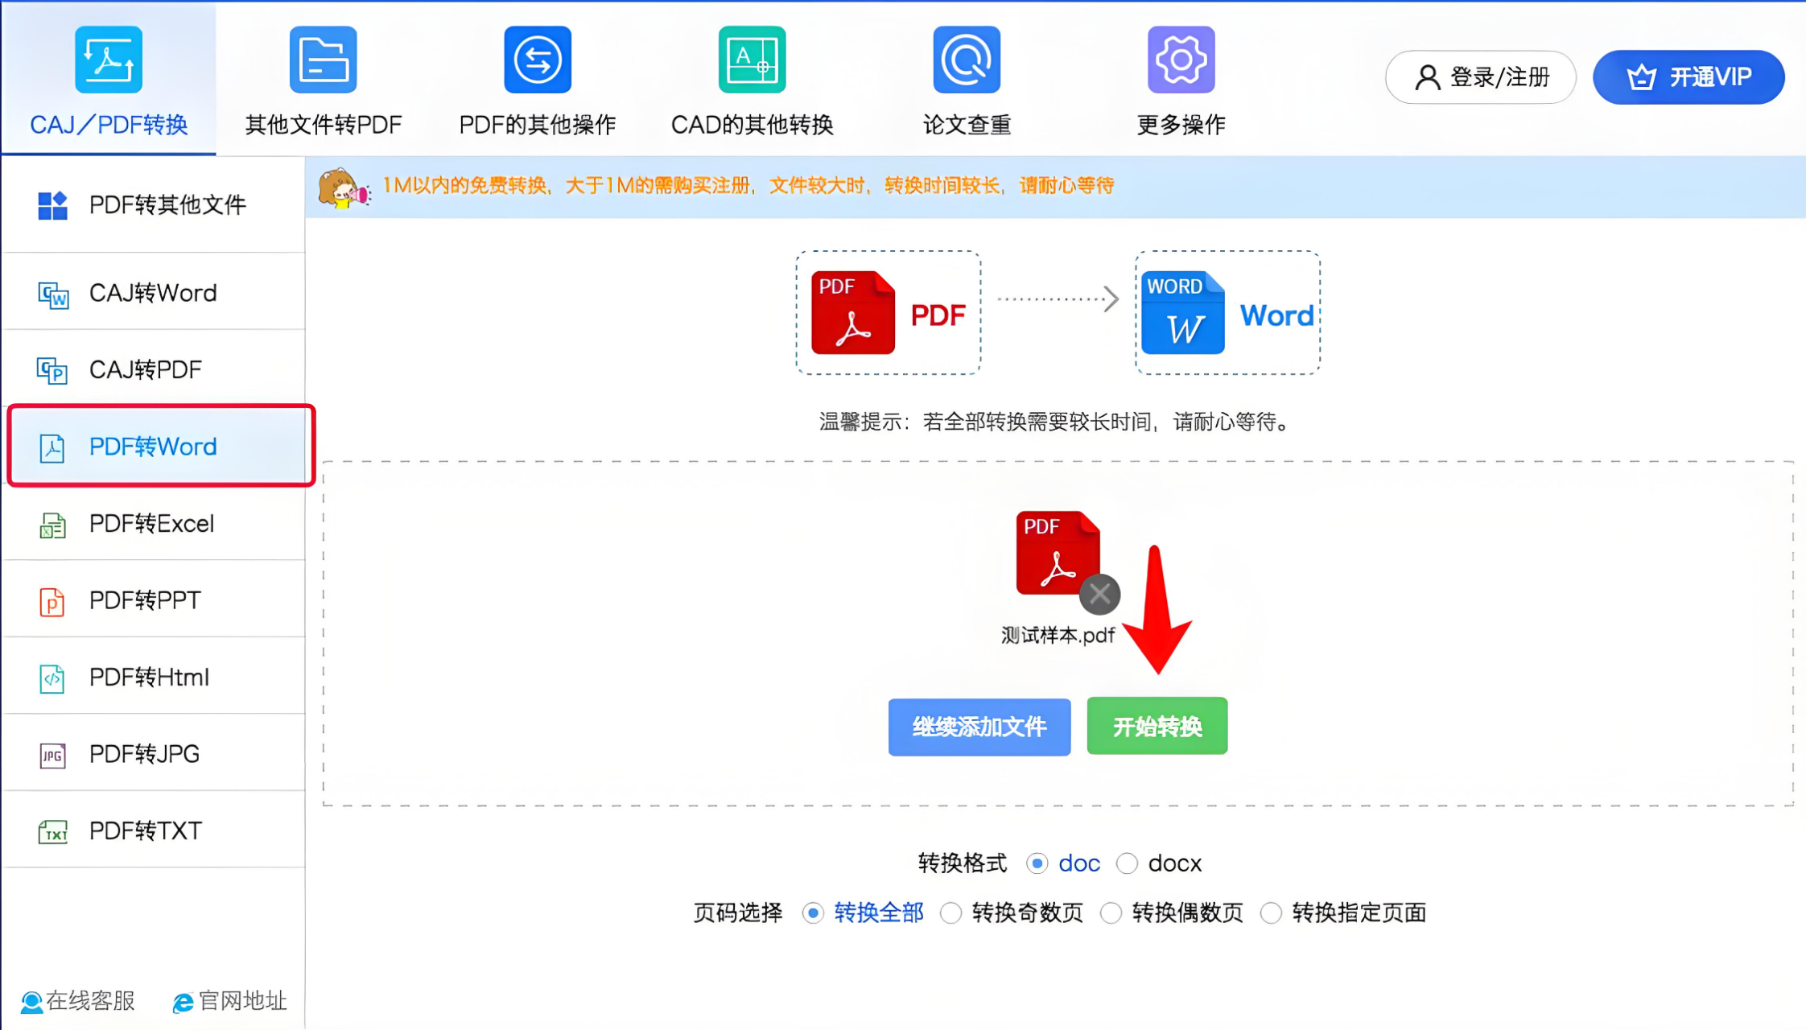Click the 继续添加文件 button
This screenshot has width=1806, height=1030.
(979, 727)
